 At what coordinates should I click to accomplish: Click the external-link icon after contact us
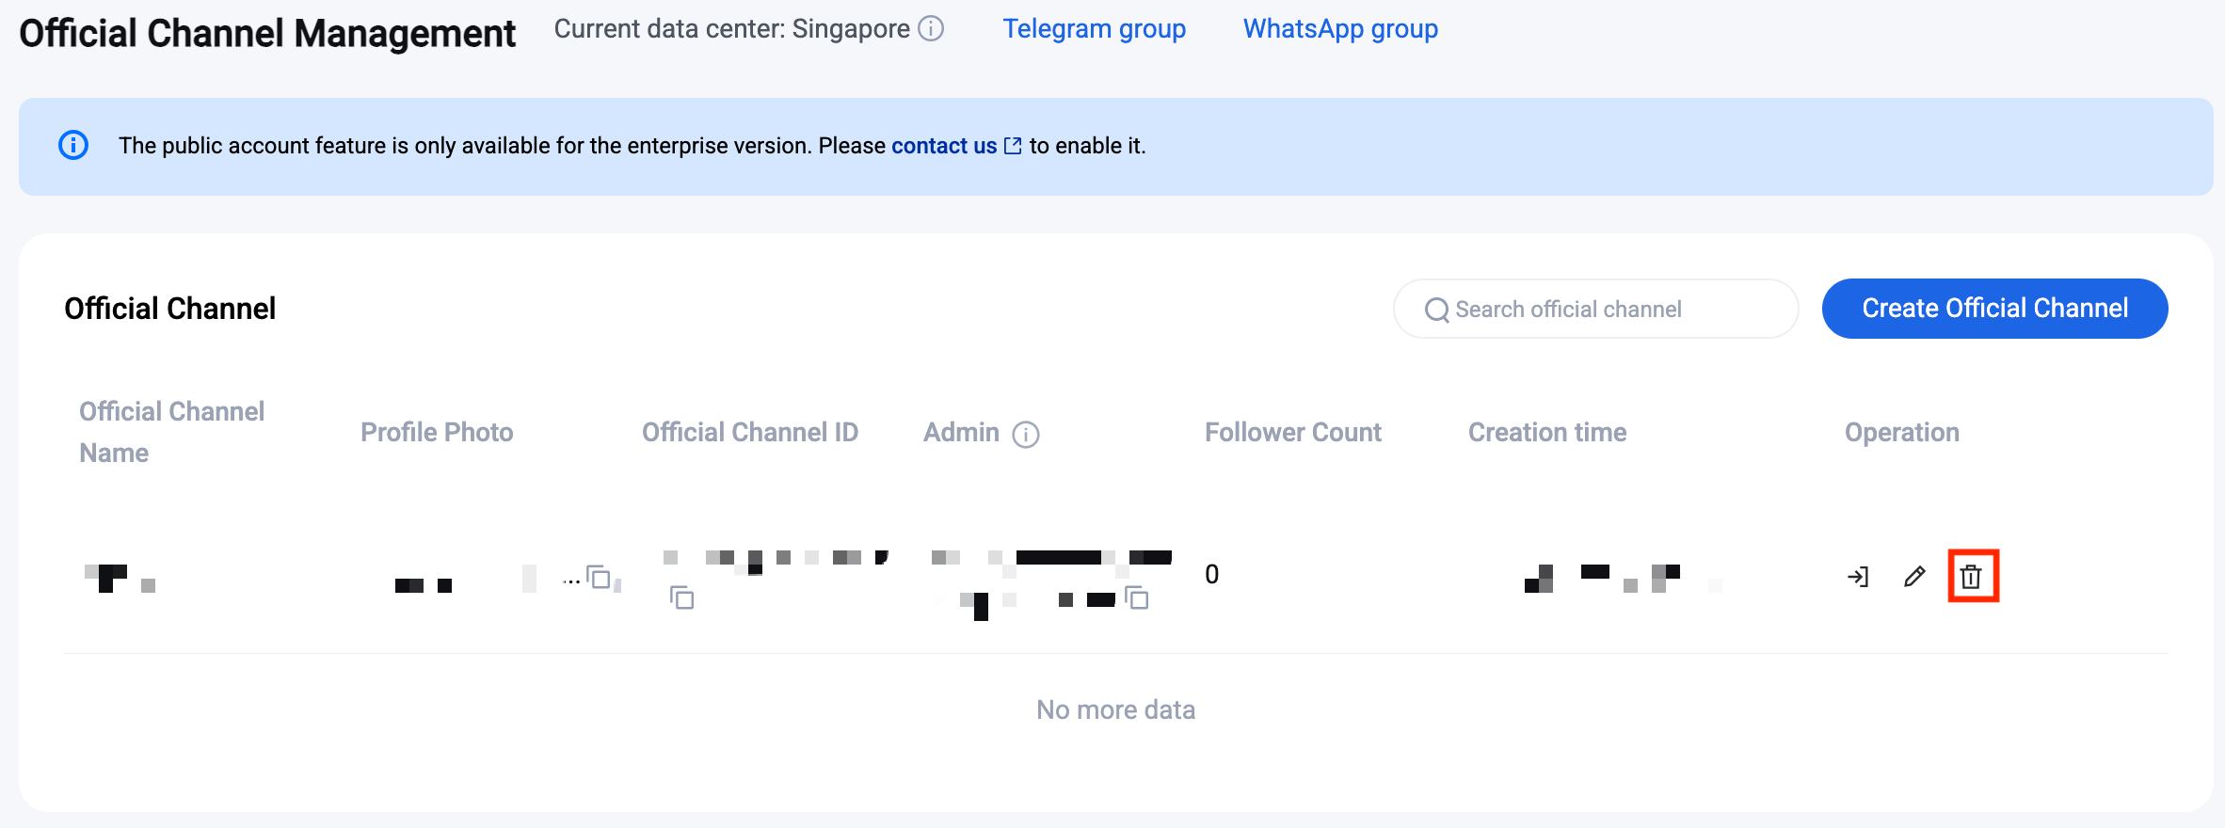point(1013,146)
